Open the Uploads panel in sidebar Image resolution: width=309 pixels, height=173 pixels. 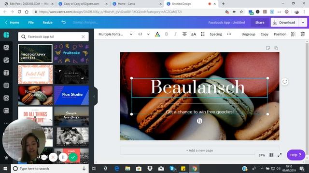click(6, 98)
